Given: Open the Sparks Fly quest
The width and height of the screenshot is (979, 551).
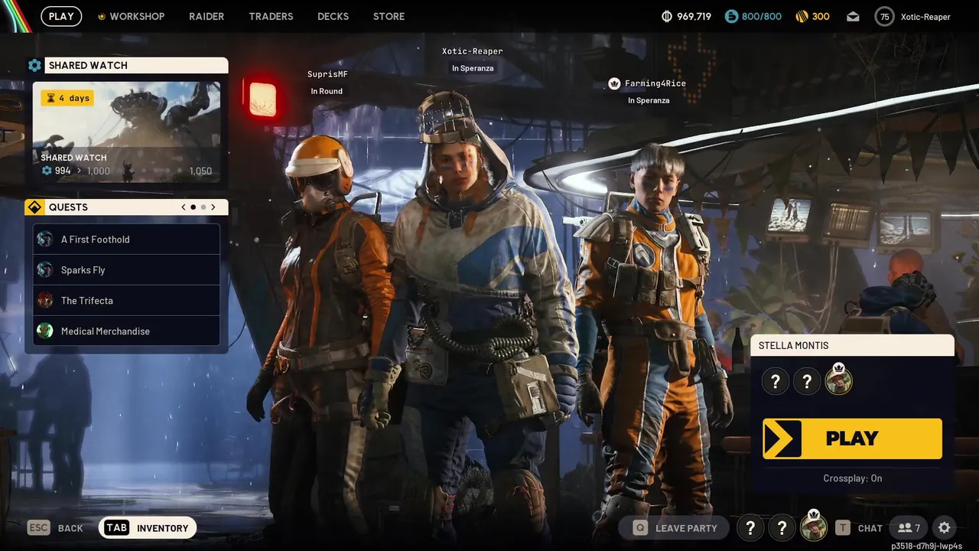Looking at the screenshot, I should (x=126, y=270).
